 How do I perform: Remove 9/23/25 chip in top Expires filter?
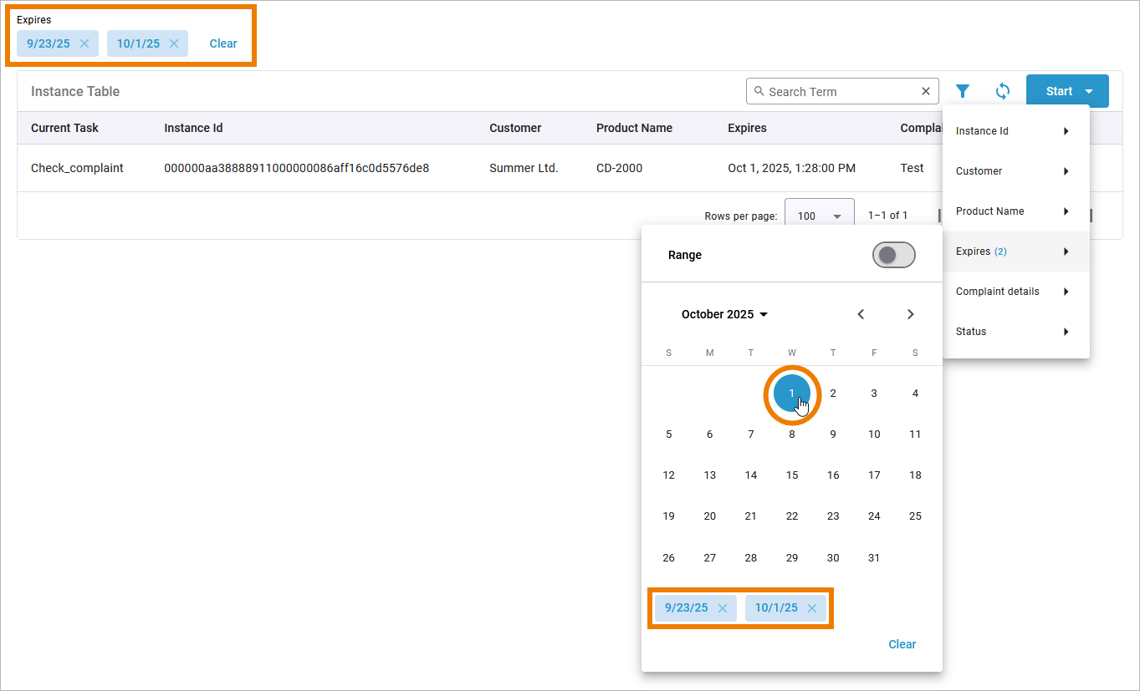84,43
